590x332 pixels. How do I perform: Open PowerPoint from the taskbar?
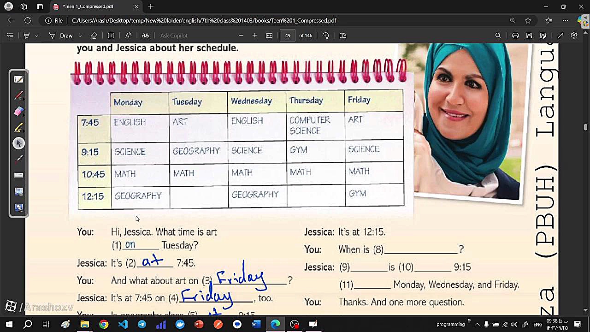199,324
